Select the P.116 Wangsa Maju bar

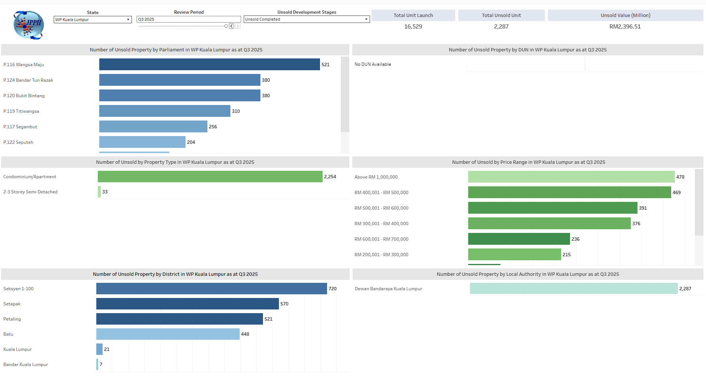click(209, 64)
